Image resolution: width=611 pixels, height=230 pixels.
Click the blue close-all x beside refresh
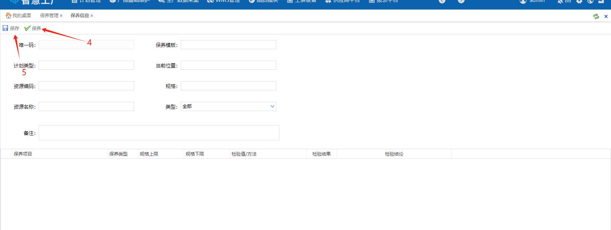coord(606,16)
